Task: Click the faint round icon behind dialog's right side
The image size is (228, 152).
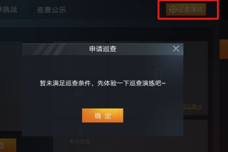Action: (158, 73)
